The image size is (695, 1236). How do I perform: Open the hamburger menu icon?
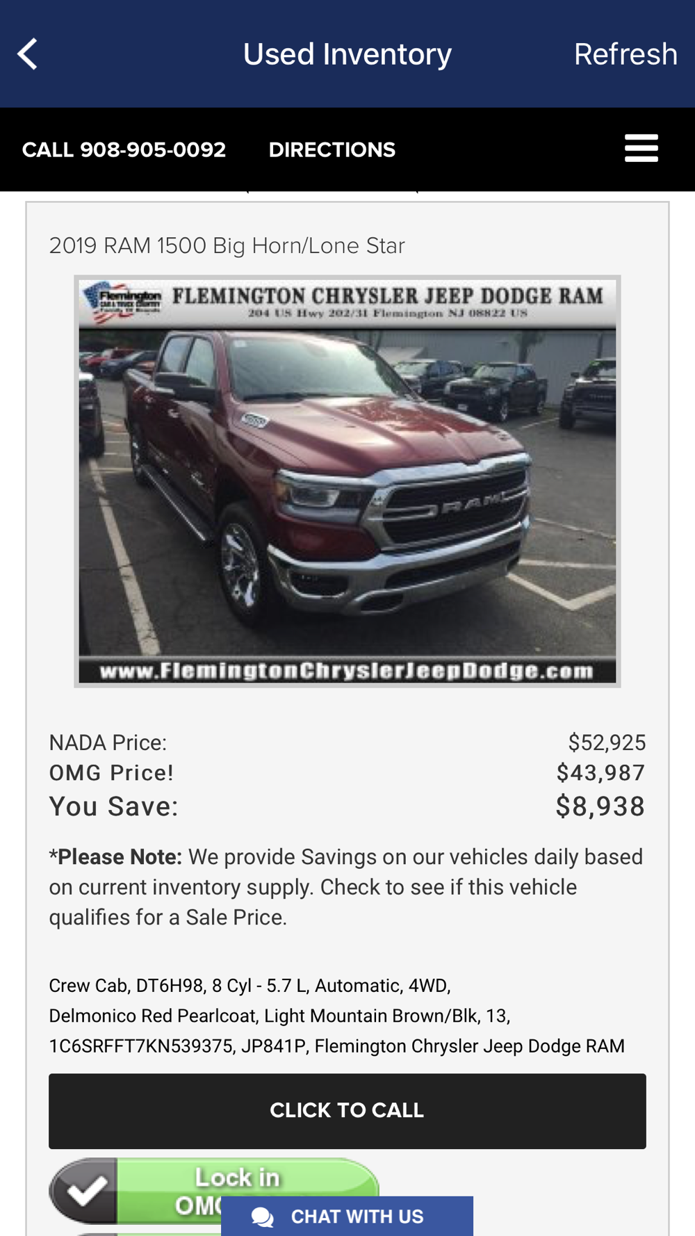(641, 149)
